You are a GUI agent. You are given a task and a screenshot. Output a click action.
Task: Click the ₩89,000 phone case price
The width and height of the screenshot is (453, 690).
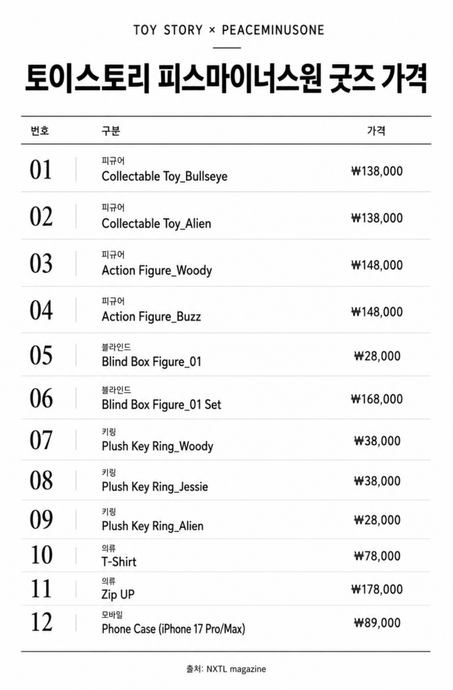tap(377, 623)
